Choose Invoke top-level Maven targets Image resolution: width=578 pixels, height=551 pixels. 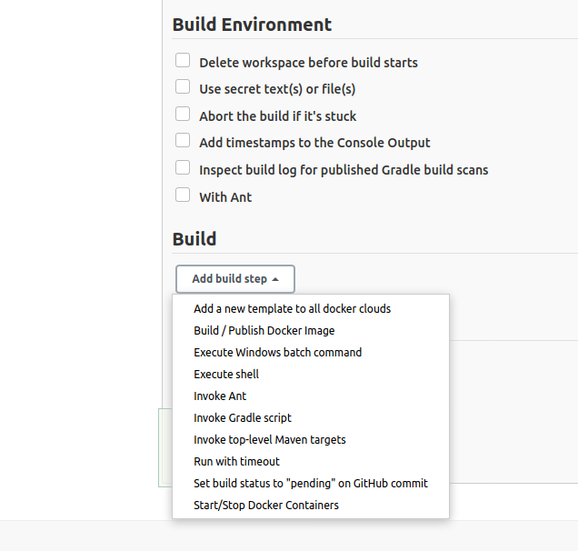(270, 440)
